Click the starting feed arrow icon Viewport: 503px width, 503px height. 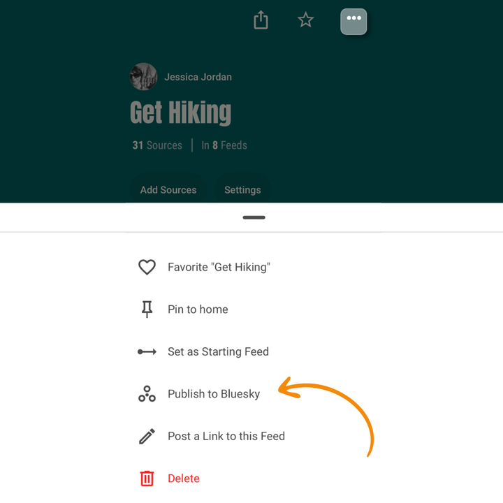147,351
